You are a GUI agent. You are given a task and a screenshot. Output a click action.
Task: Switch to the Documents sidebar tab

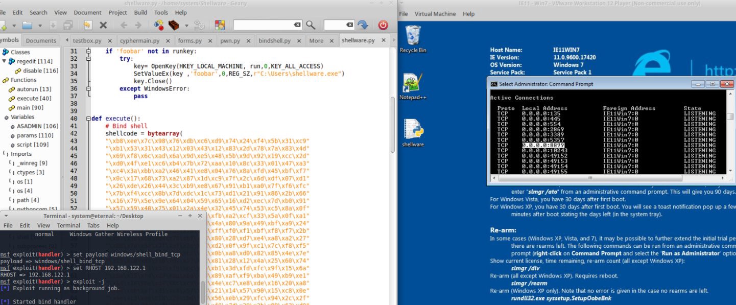(41, 40)
